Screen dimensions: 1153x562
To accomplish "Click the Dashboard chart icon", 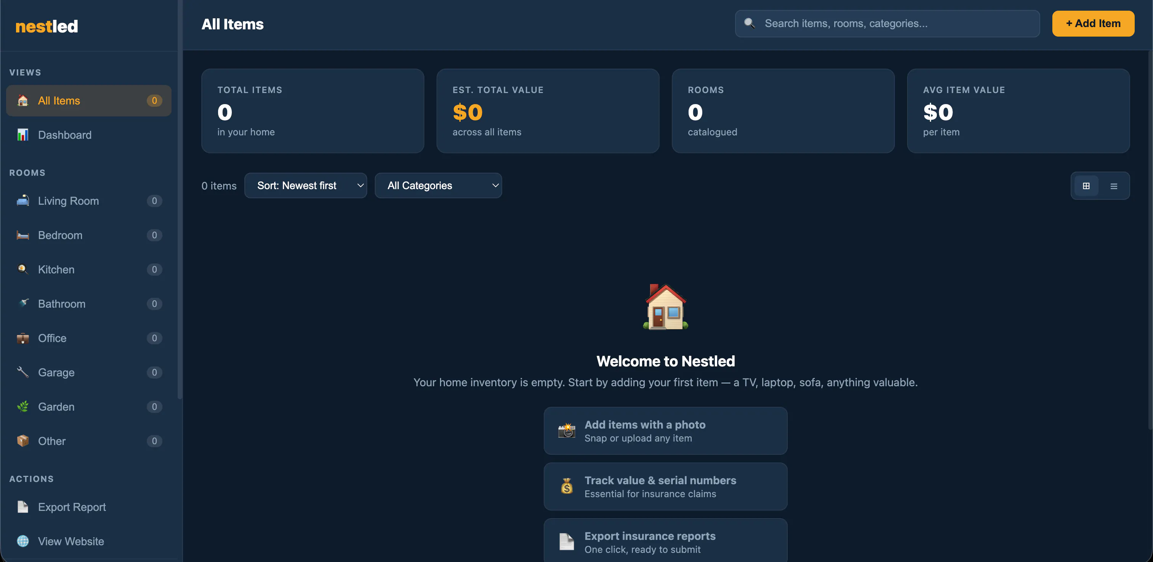I will [23, 135].
